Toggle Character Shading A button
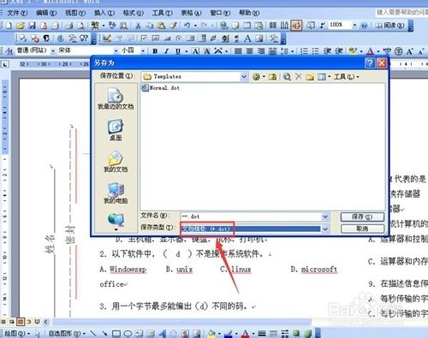Image resolution: width=428 pixels, height=338 pixels. click(207, 51)
